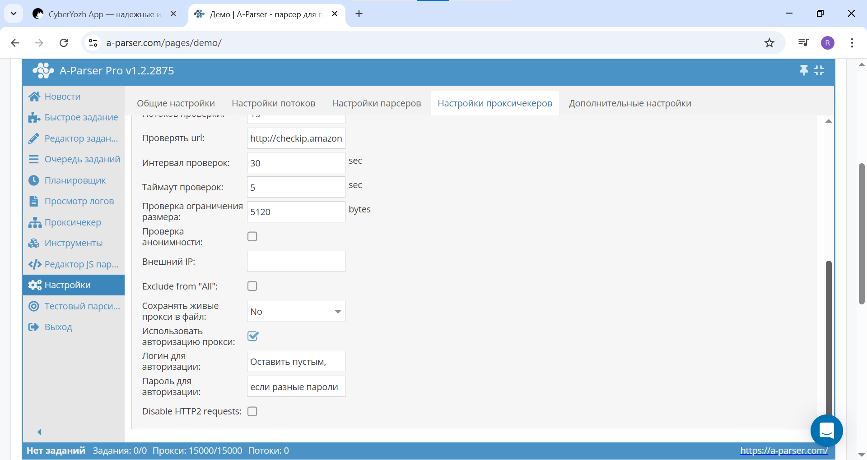This screenshot has width=867, height=460.
Task: Open Проксичекер network icon
Action: [x=34, y=222]
